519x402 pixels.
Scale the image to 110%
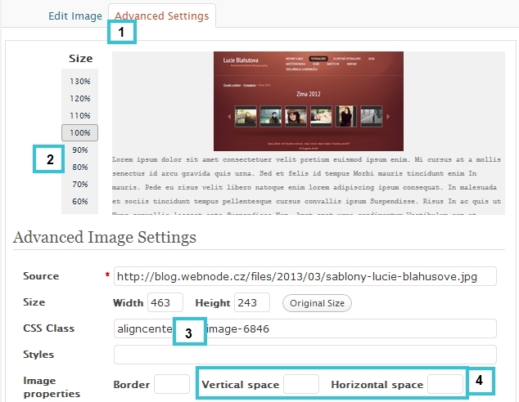pyautogui.click(x=80, y=115)
